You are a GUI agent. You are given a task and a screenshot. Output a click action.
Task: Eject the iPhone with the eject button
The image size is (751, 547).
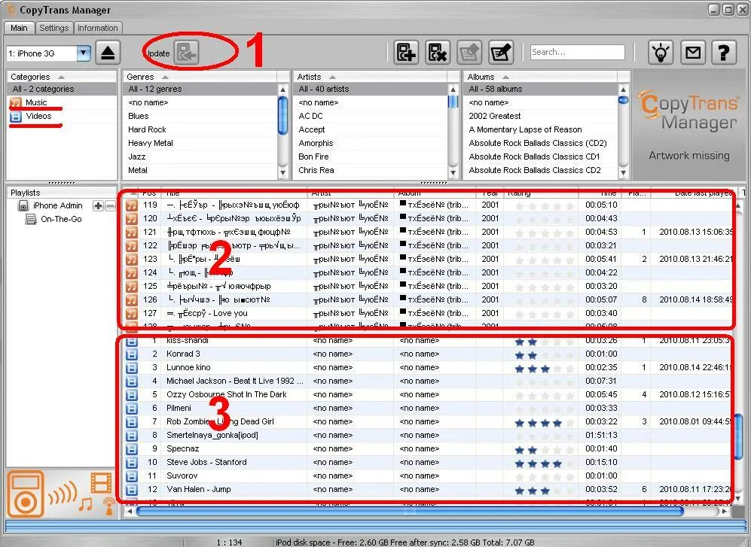(x=108, y=53)
